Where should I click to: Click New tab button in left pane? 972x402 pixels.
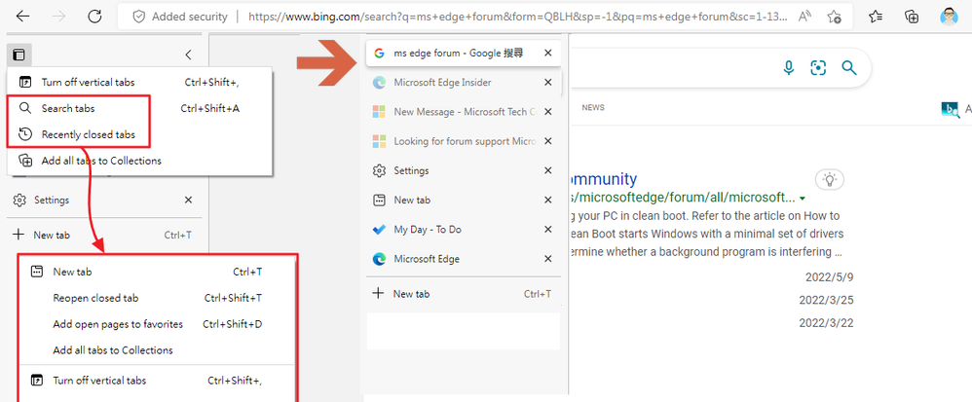(x=104, y=235)
